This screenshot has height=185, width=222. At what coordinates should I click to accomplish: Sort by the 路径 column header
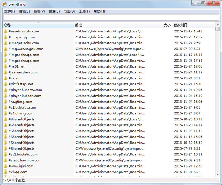tap(110, 25)
